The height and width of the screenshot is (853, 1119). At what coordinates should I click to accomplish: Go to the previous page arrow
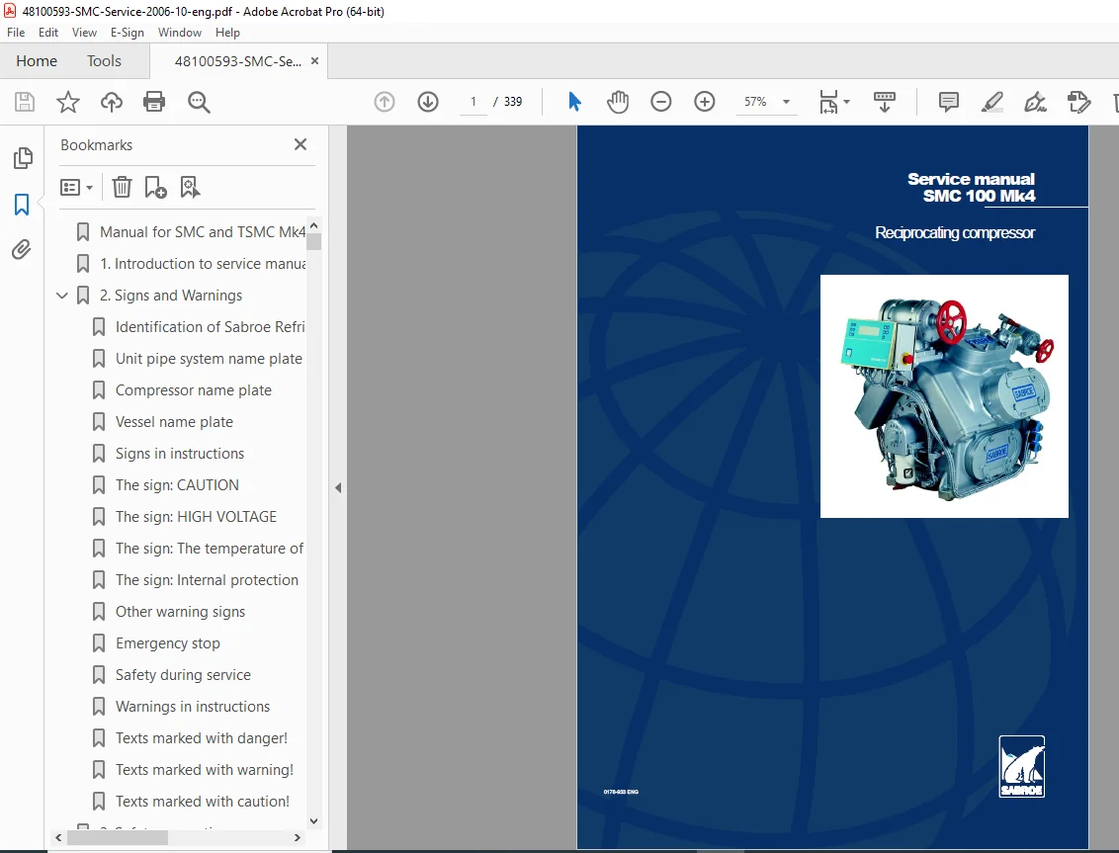click(384, 102)
